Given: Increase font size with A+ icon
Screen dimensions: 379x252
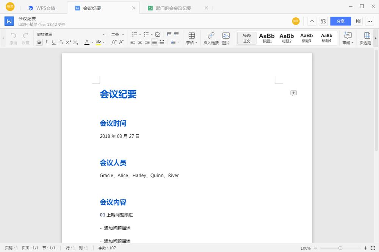Looking at the screenshot, I should pos(114,42).
